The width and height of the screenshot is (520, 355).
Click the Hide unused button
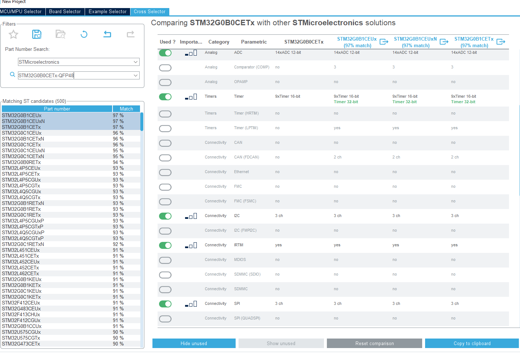point(194,343)
